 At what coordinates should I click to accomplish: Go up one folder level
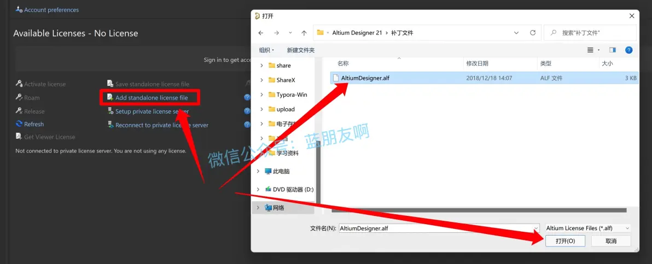point(304,33)
